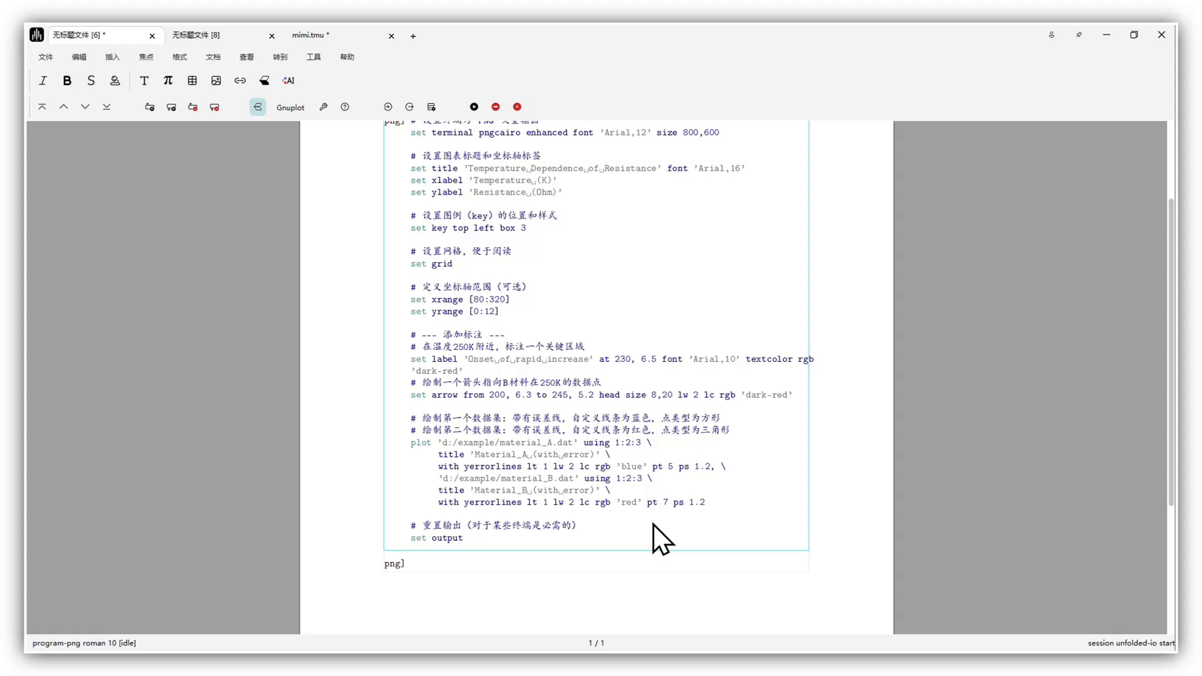
Task: Insert an image via toolbar icon
Action: pyautogui.click(x=216, y=81)
